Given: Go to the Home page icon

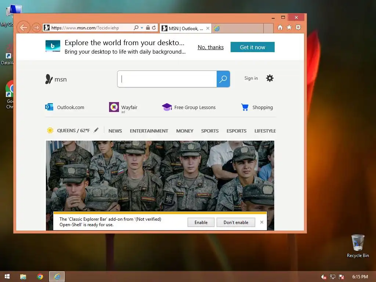Looking at the screenshot, I should pyautogui.click(x=280, y=27).
